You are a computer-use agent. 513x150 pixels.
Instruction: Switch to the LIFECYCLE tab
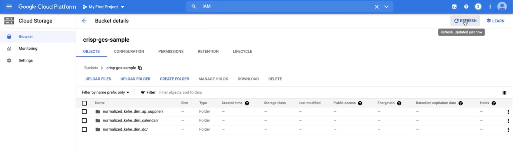point(242,51)
